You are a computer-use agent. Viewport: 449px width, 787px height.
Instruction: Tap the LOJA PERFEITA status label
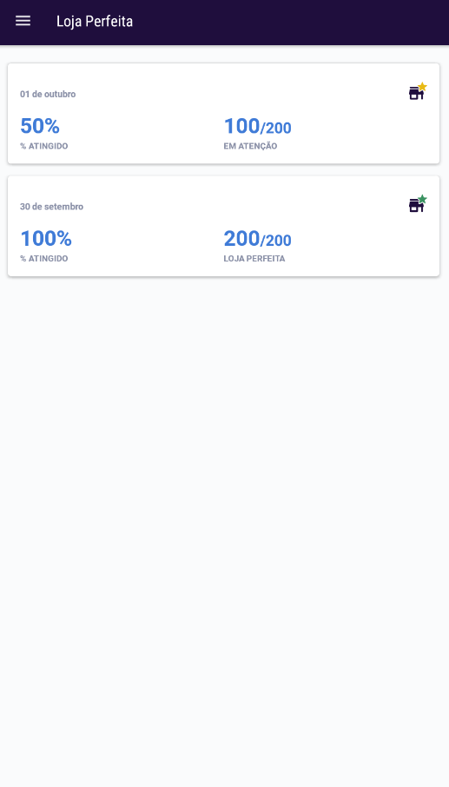coord(254,259)
